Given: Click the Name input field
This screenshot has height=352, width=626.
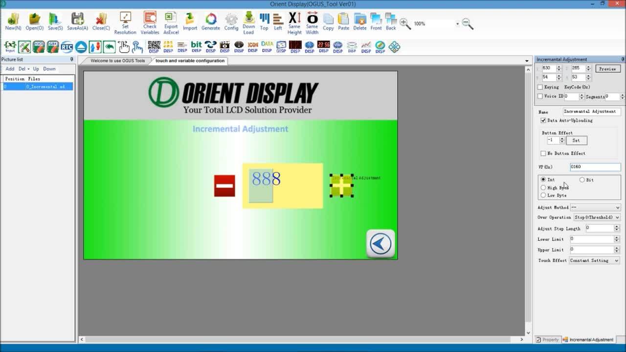Looking at the screenshot, I should click(592, 111).
